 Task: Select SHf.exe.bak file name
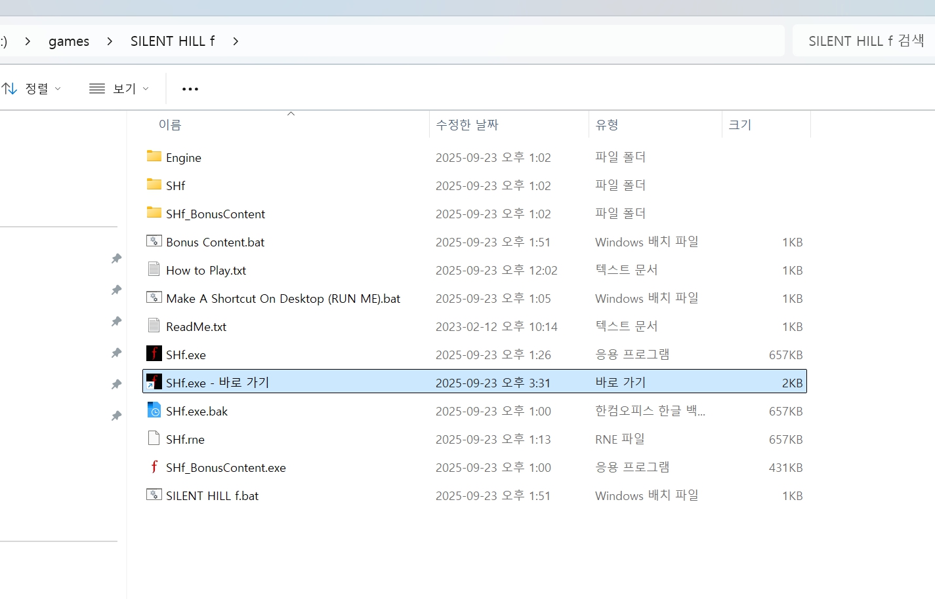(197, 412)
